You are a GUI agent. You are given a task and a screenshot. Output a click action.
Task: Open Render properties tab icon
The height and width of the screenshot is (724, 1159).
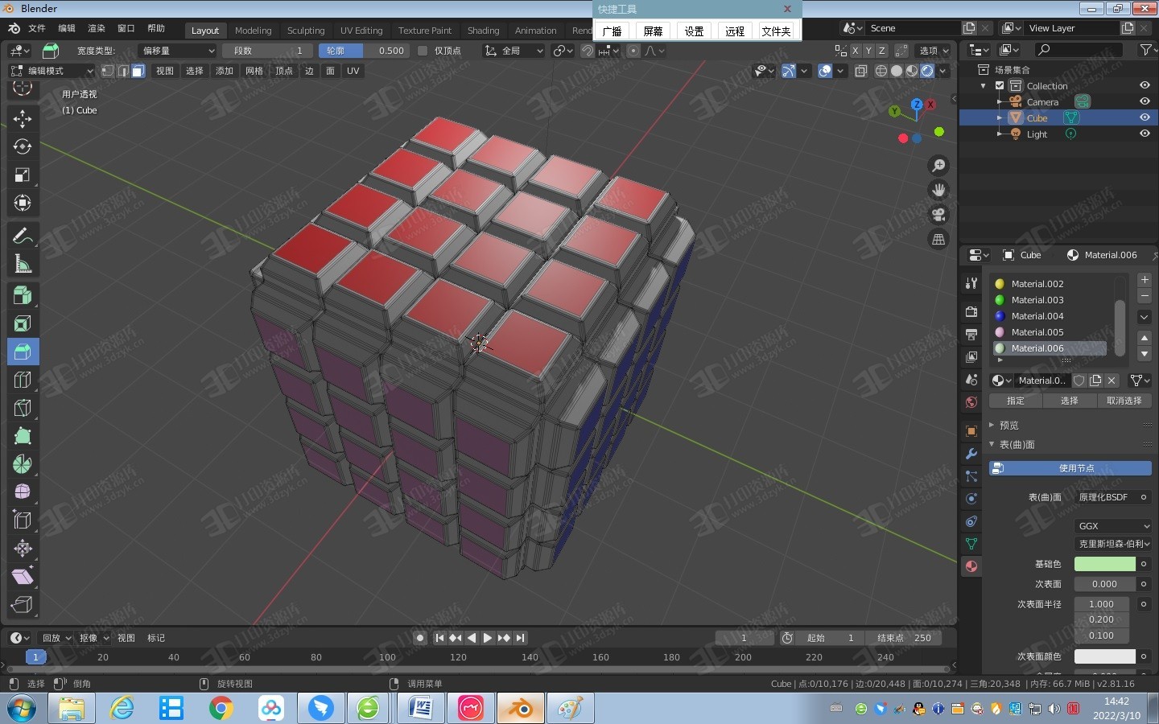(971, 311)
